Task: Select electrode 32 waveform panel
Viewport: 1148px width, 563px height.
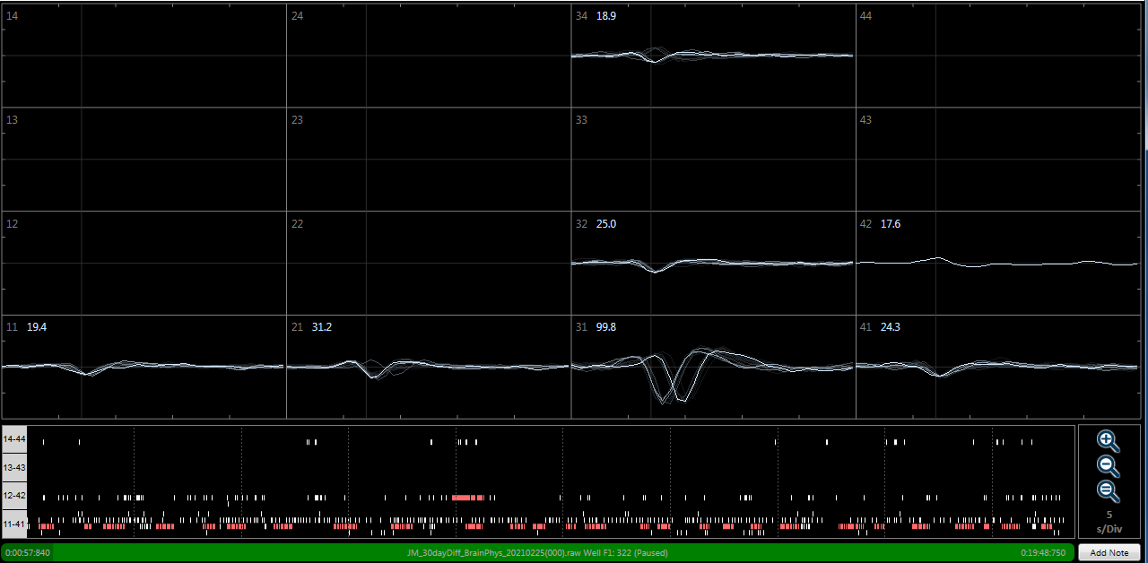Action: coord(713,263)
